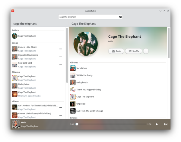Click the artist page scrollbar
The height and width of the screenshot is (142, 181).
tap(169, 43)
